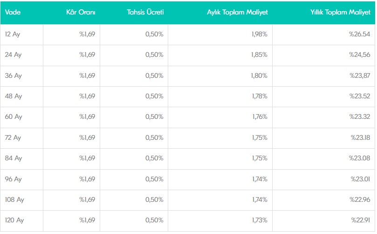377x234 pixels.
Task: Select the 36 Ay row label
Action: point(13,76)
